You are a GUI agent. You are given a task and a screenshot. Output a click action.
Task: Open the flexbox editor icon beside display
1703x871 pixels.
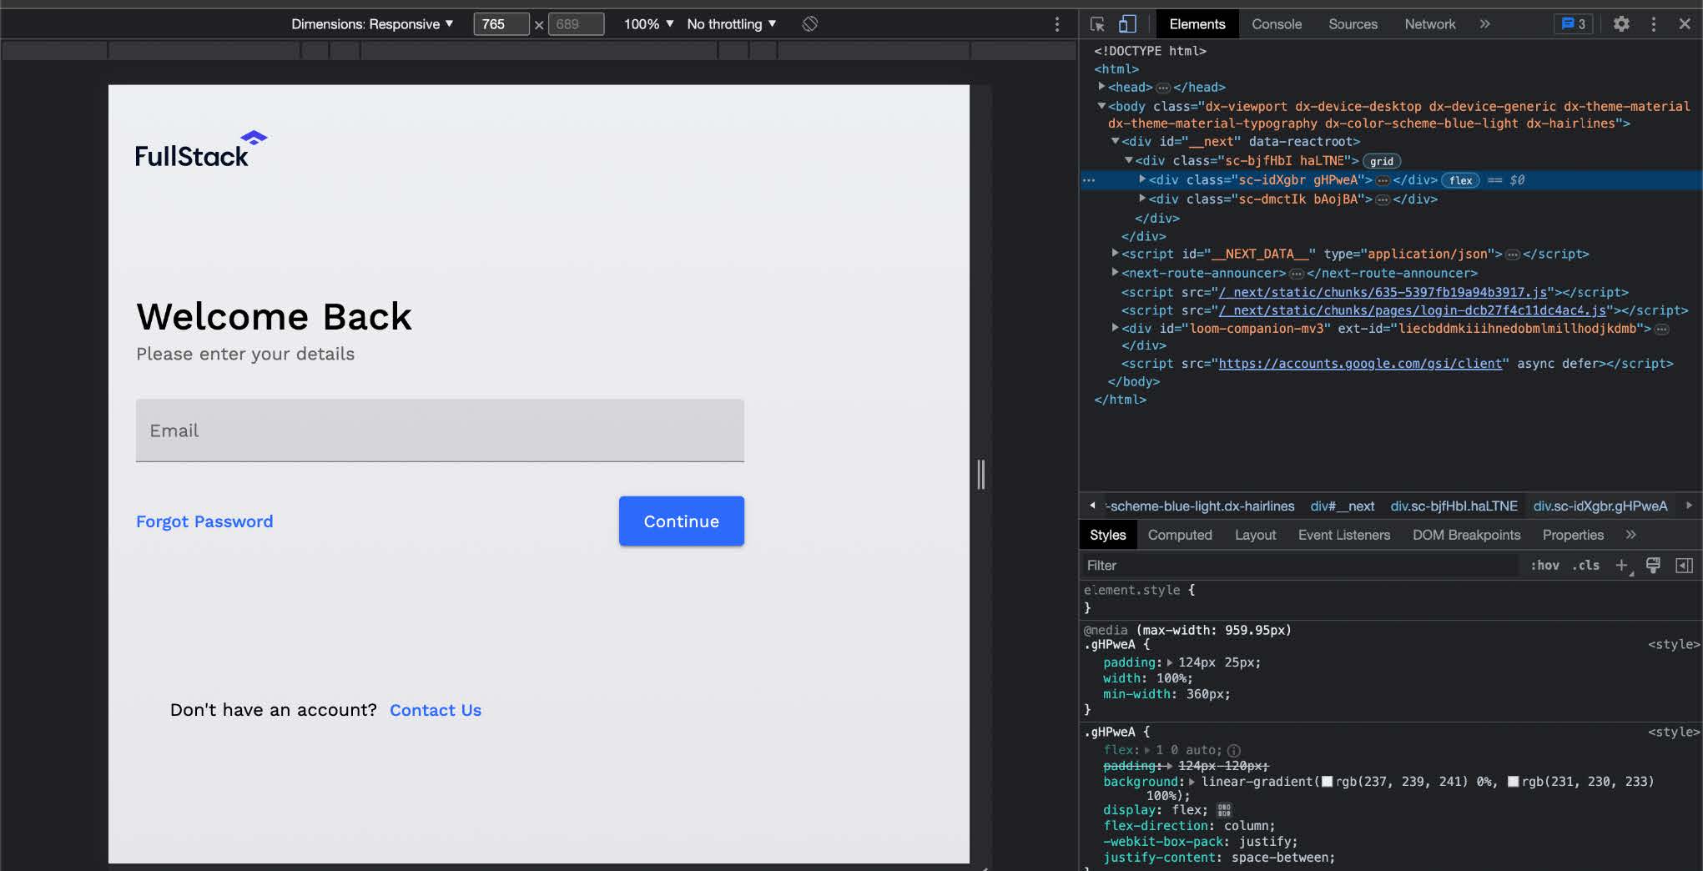pos(1224,810)
